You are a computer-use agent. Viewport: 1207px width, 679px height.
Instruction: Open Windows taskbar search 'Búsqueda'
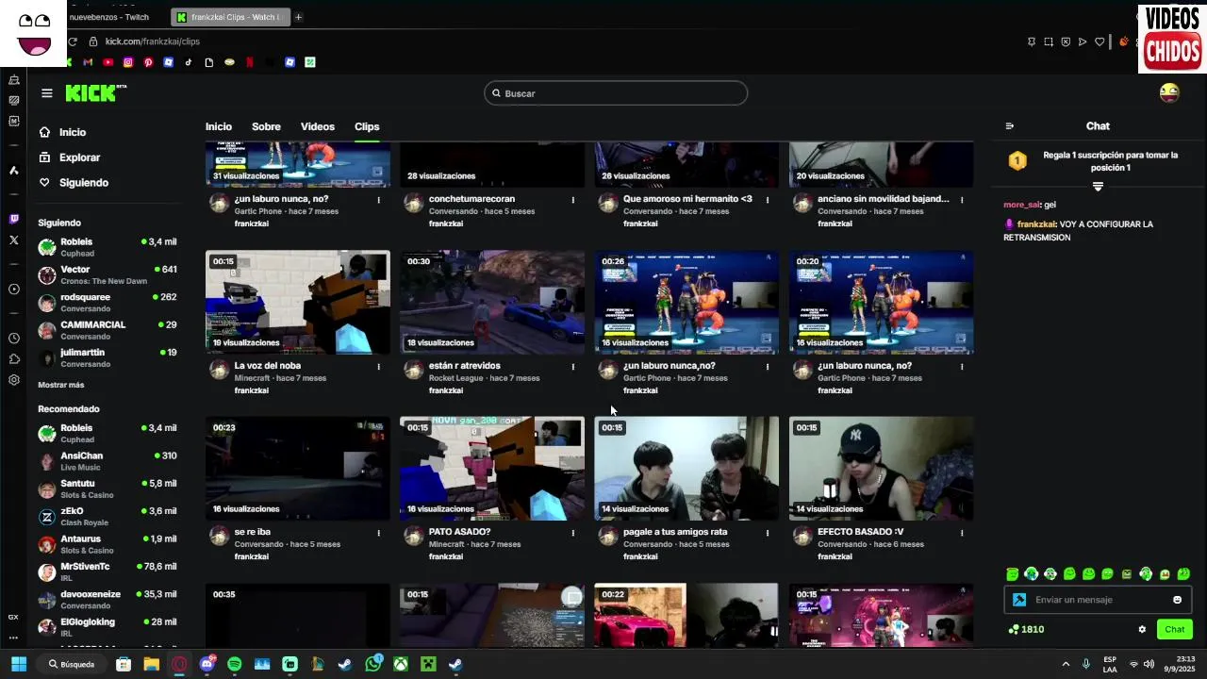coord(71,664)
